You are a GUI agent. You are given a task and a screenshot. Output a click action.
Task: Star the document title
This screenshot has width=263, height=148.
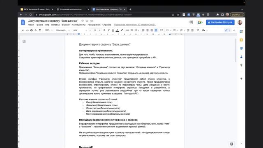click(82, 21)
